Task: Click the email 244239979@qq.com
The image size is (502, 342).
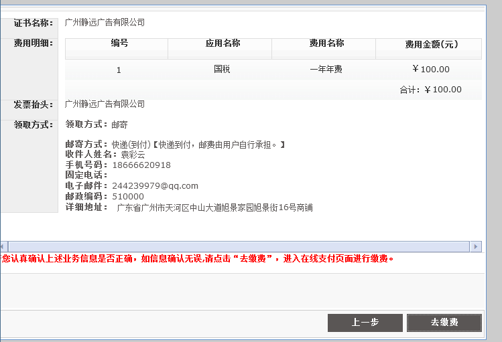Action: 155,185
